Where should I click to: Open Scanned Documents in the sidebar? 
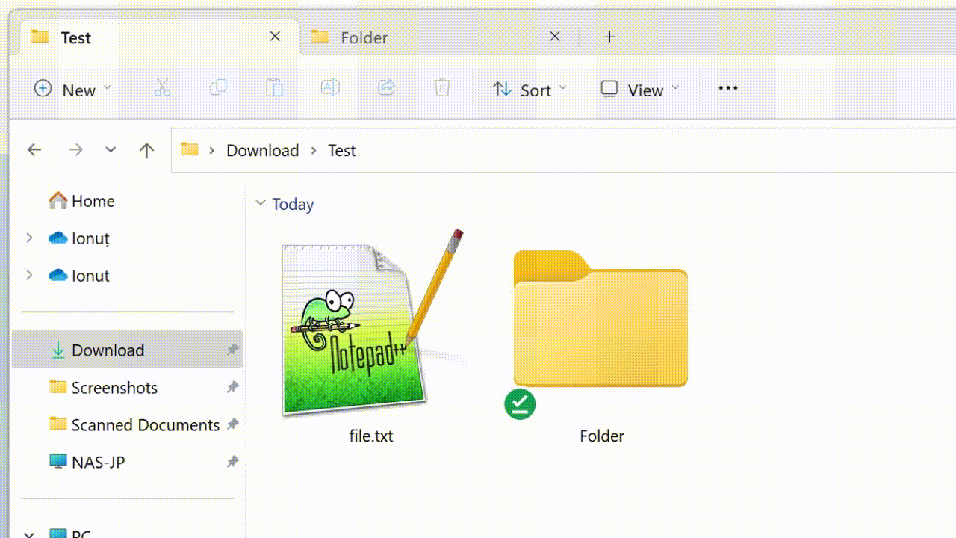point(134,424)
